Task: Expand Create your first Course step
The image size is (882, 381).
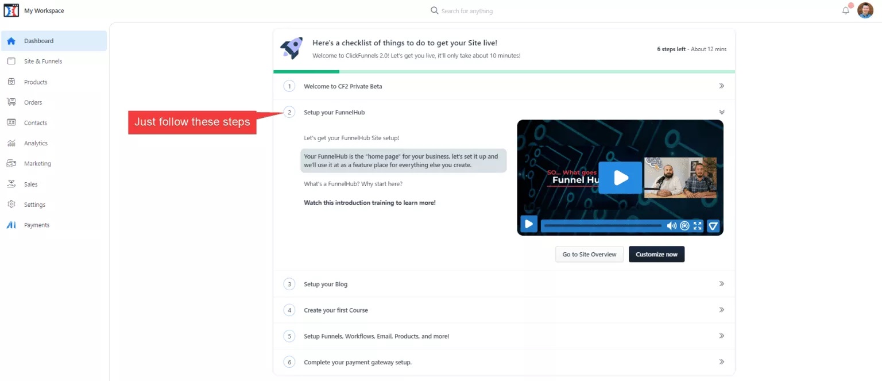Action: click(722, 310)
